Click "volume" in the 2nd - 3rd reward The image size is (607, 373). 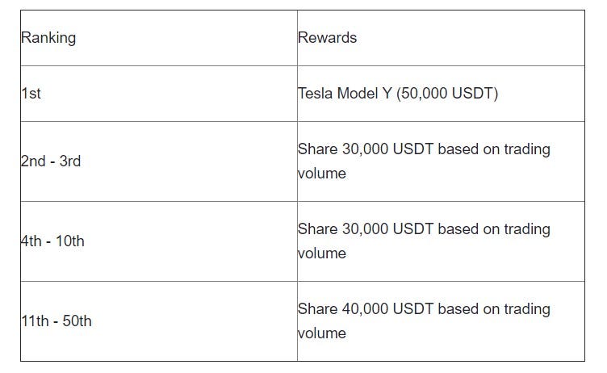(322, 173)
